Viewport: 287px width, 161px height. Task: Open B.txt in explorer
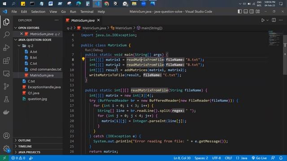(x=34, y=58)
